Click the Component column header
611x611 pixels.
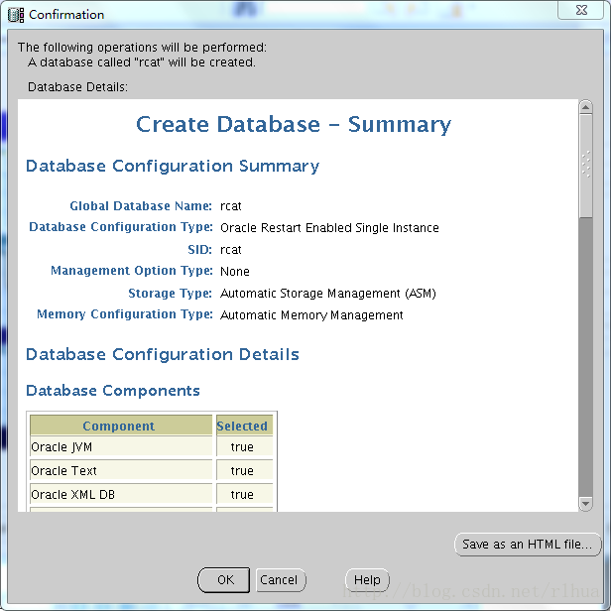[x=121, y=426]
